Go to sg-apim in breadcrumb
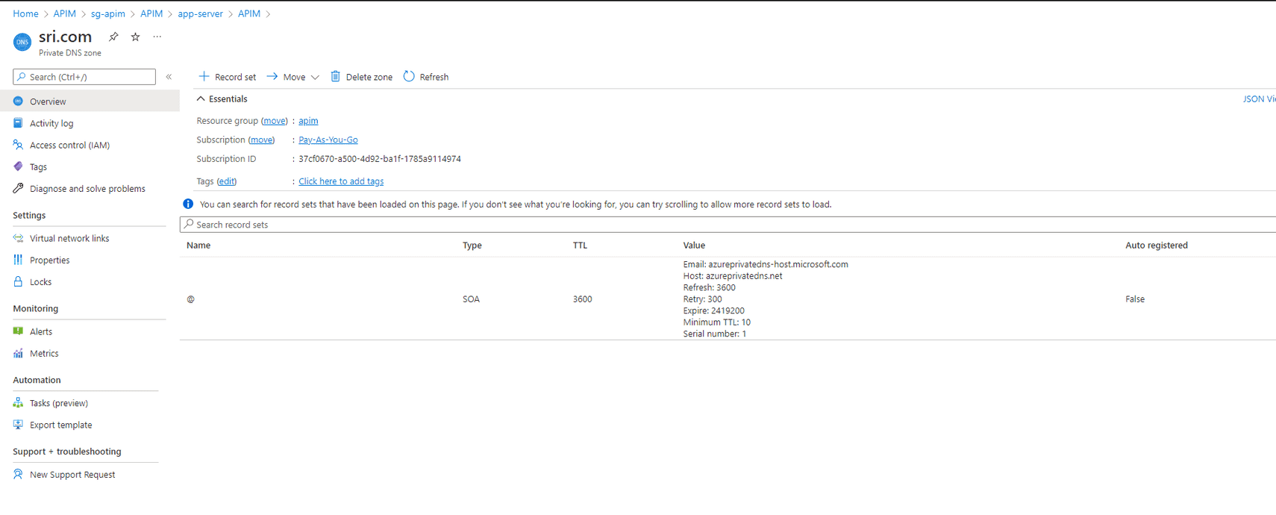1276x515 pixels. (x=108, y=13)
